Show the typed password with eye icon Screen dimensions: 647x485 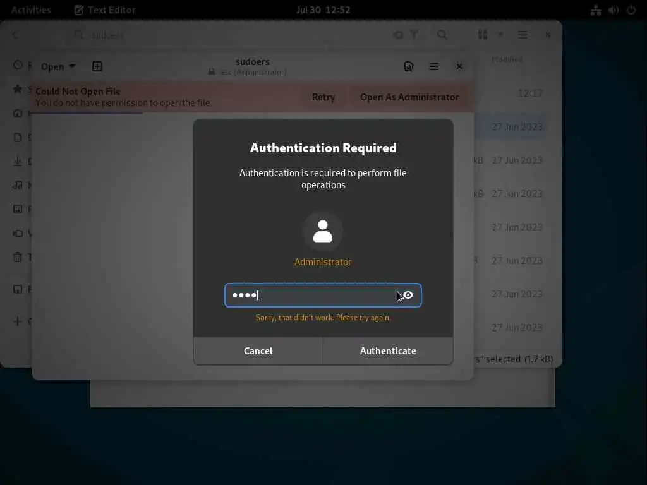click(x=408, y=295)
